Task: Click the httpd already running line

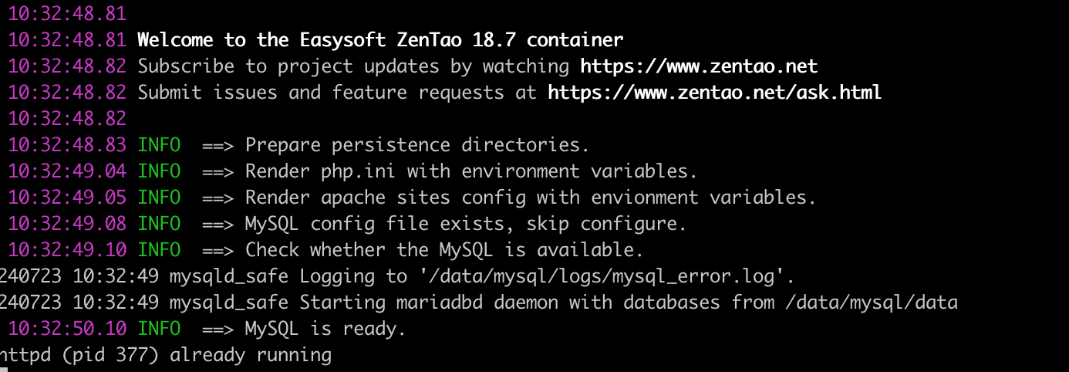Action: (x=165, y=356)
